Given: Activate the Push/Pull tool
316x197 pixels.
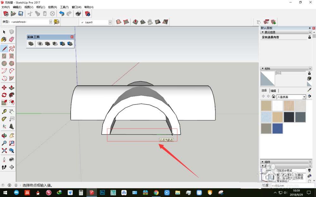Looking at the screenshot, I should (x=12, y=87).
